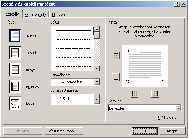Click the paragraph preview diagram
The height and width of the screenshot is (138, 188).
(x=145, y=66)
